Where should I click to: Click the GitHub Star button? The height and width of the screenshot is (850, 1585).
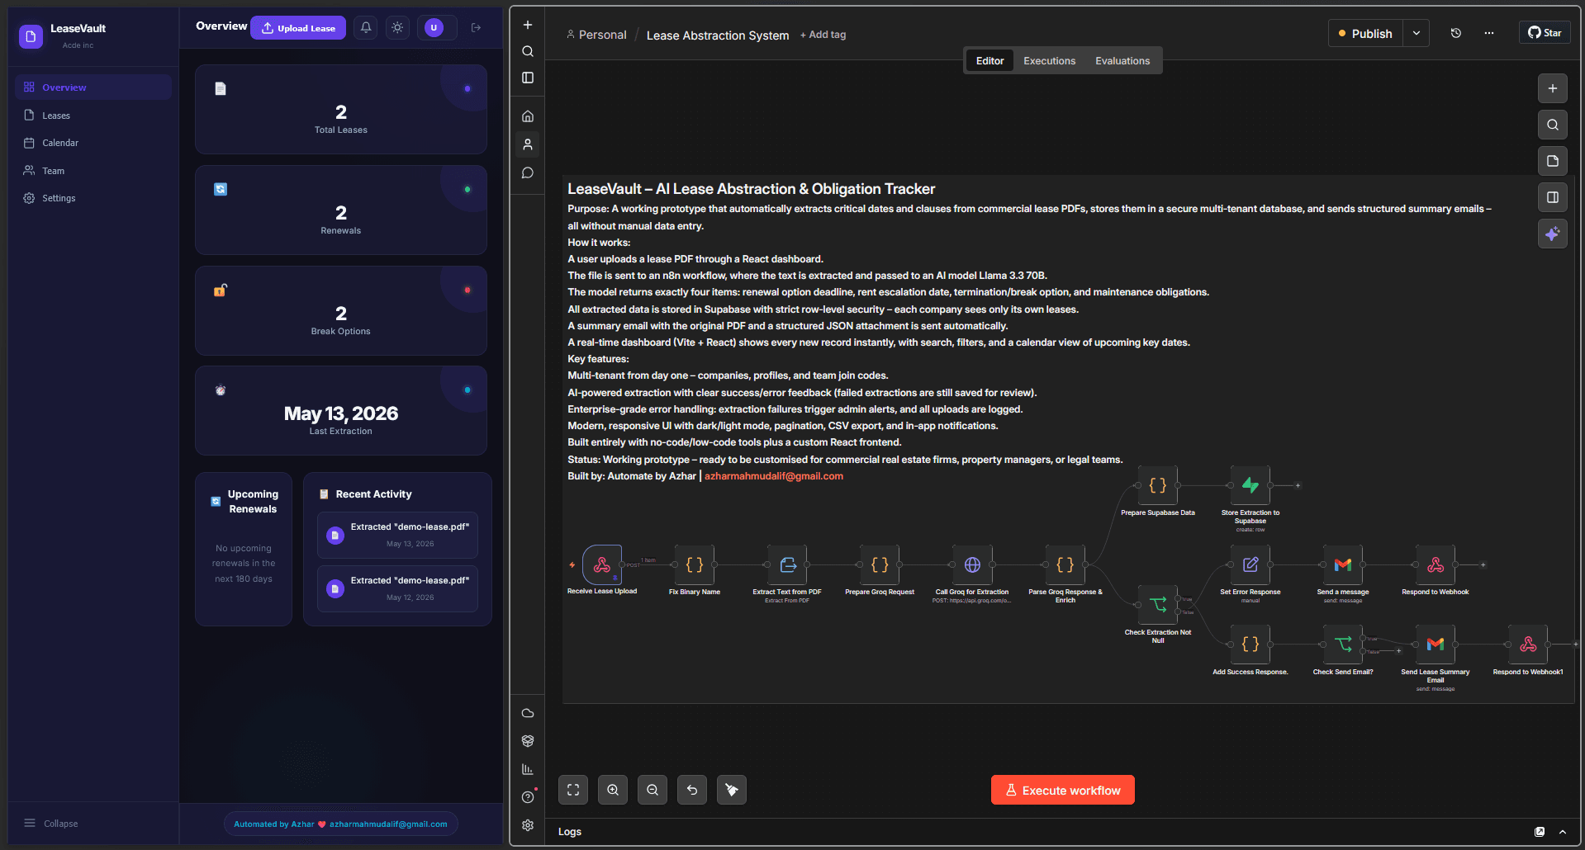(x=1545, y=33)
